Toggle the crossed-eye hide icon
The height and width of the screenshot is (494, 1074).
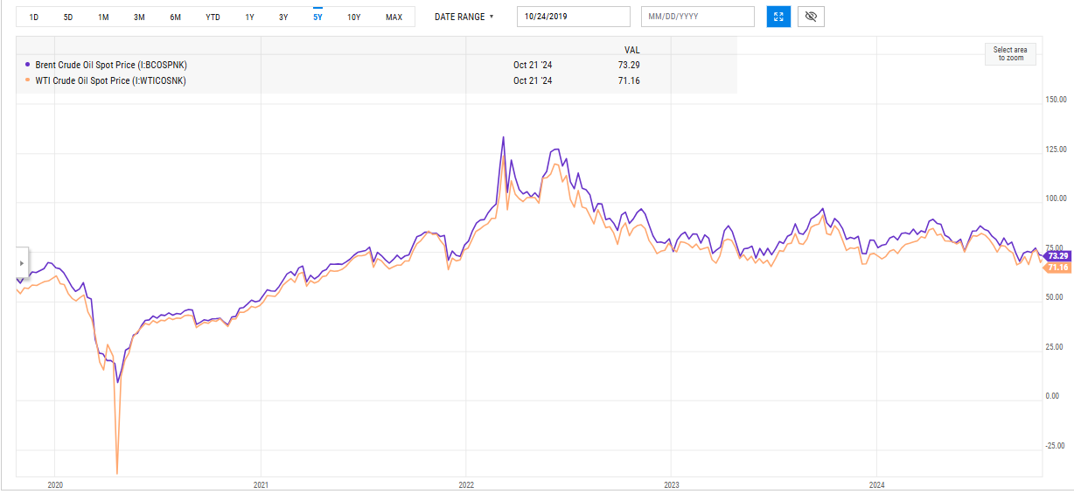[x=811, y=17]
